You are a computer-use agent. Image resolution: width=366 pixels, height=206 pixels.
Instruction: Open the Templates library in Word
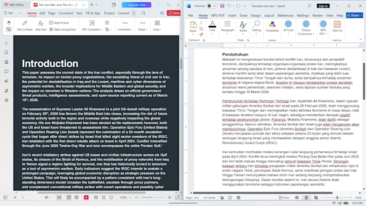click(x=272, y=26)
